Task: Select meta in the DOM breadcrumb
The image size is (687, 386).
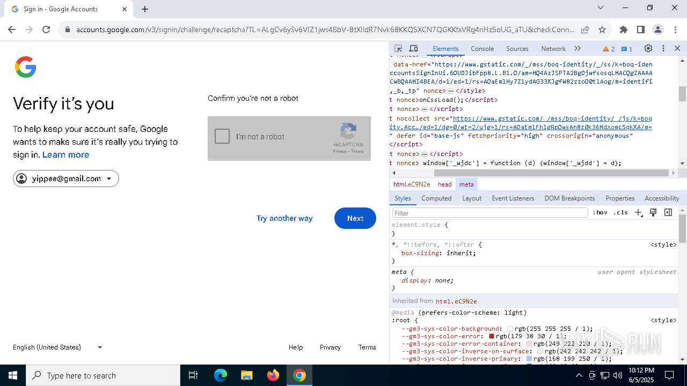Action: [x=466, y=184]
